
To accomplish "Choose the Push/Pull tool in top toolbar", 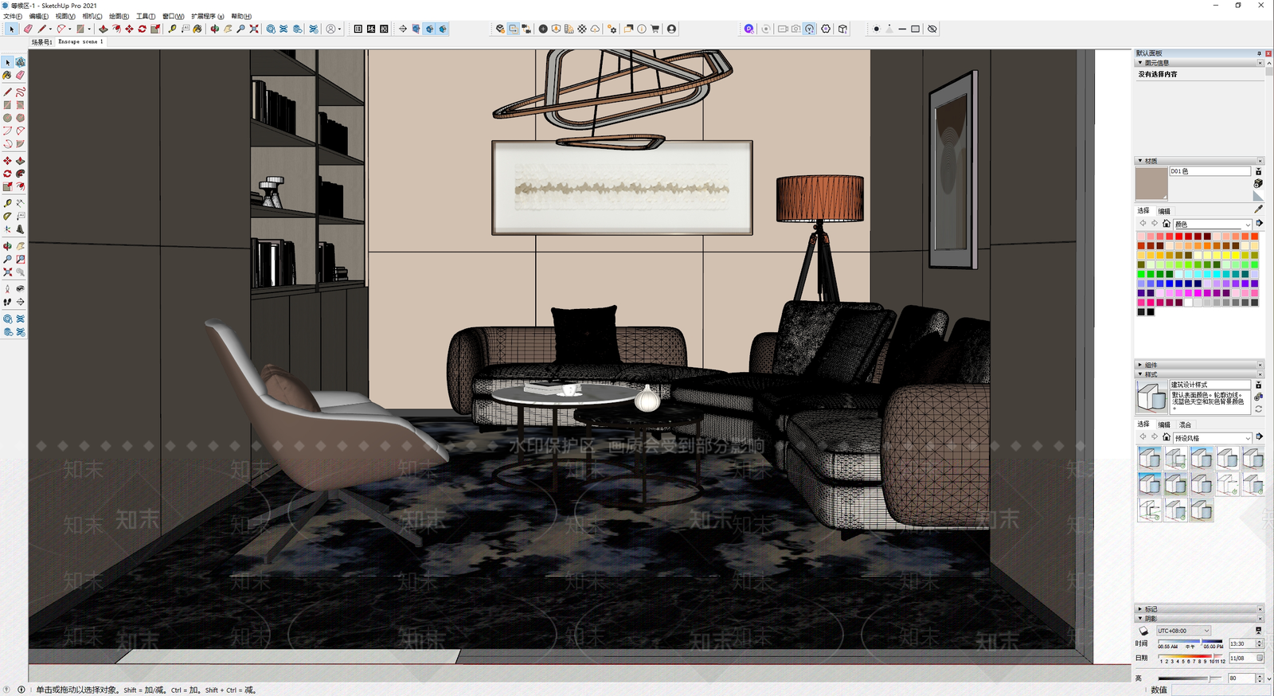I will click(104, 29).
